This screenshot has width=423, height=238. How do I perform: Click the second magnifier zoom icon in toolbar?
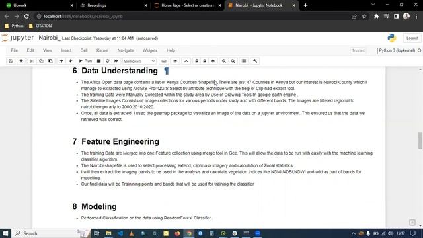tap(233, 61)
